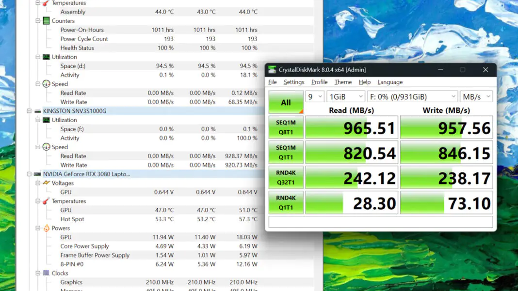Click the CrystalDiskMark title bar app icon
Screen dimensions: 518x291
[x=273, y=70]
